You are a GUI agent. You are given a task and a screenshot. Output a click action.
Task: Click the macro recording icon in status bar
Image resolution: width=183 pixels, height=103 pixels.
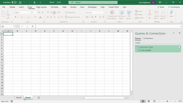(12, 101)
